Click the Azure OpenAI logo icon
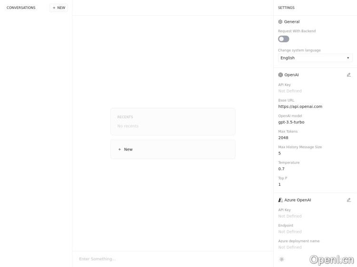The height and width of the screenshot is (267, 357). [280, 200]
